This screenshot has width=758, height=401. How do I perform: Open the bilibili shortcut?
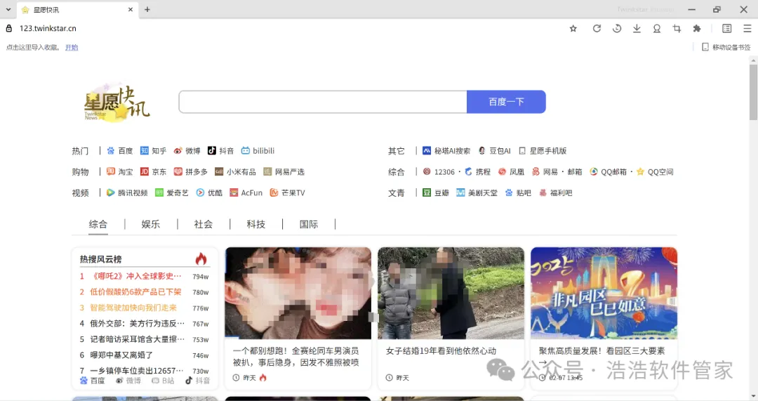click(258, 151)
